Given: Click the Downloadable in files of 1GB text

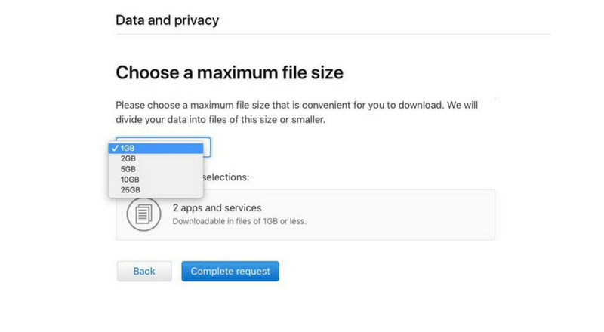Looking at the screenshot, I should coord(239,222).
